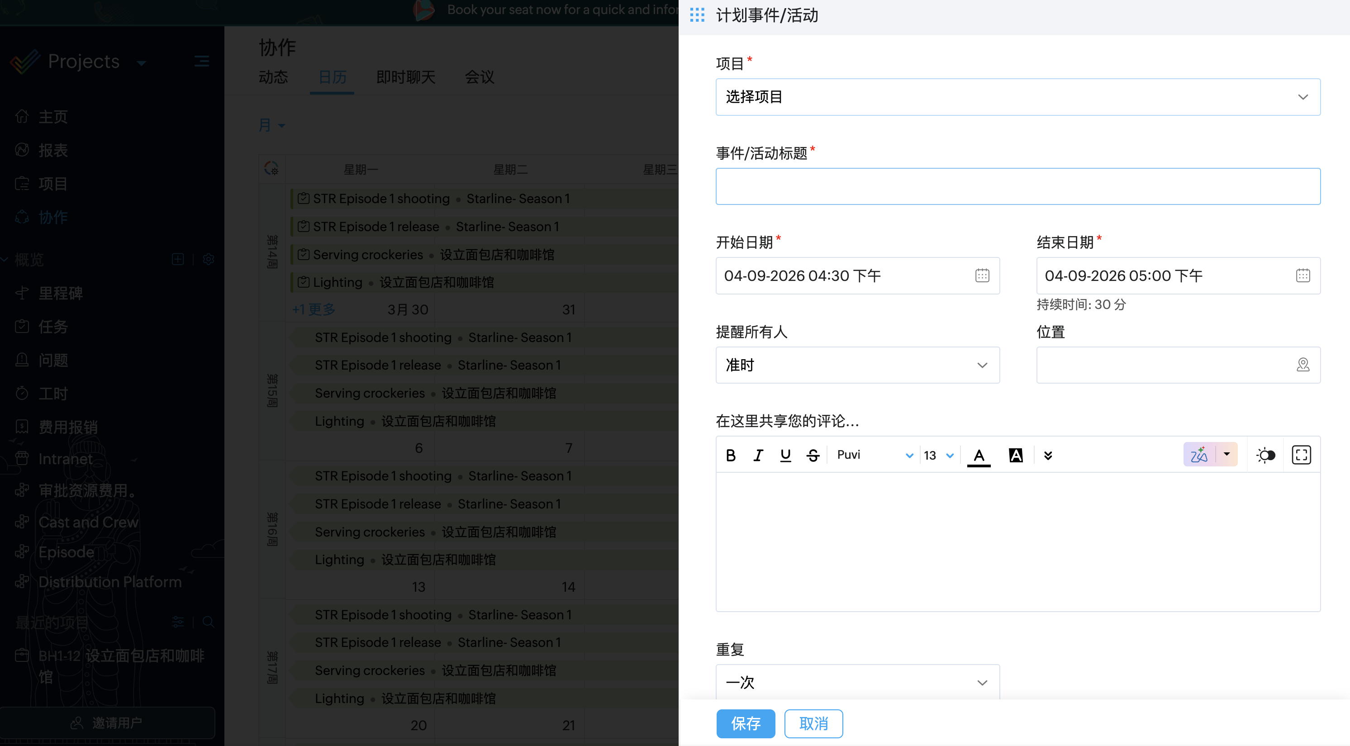Open the 选择项目 project dropdown

(x=1018, y=97)
